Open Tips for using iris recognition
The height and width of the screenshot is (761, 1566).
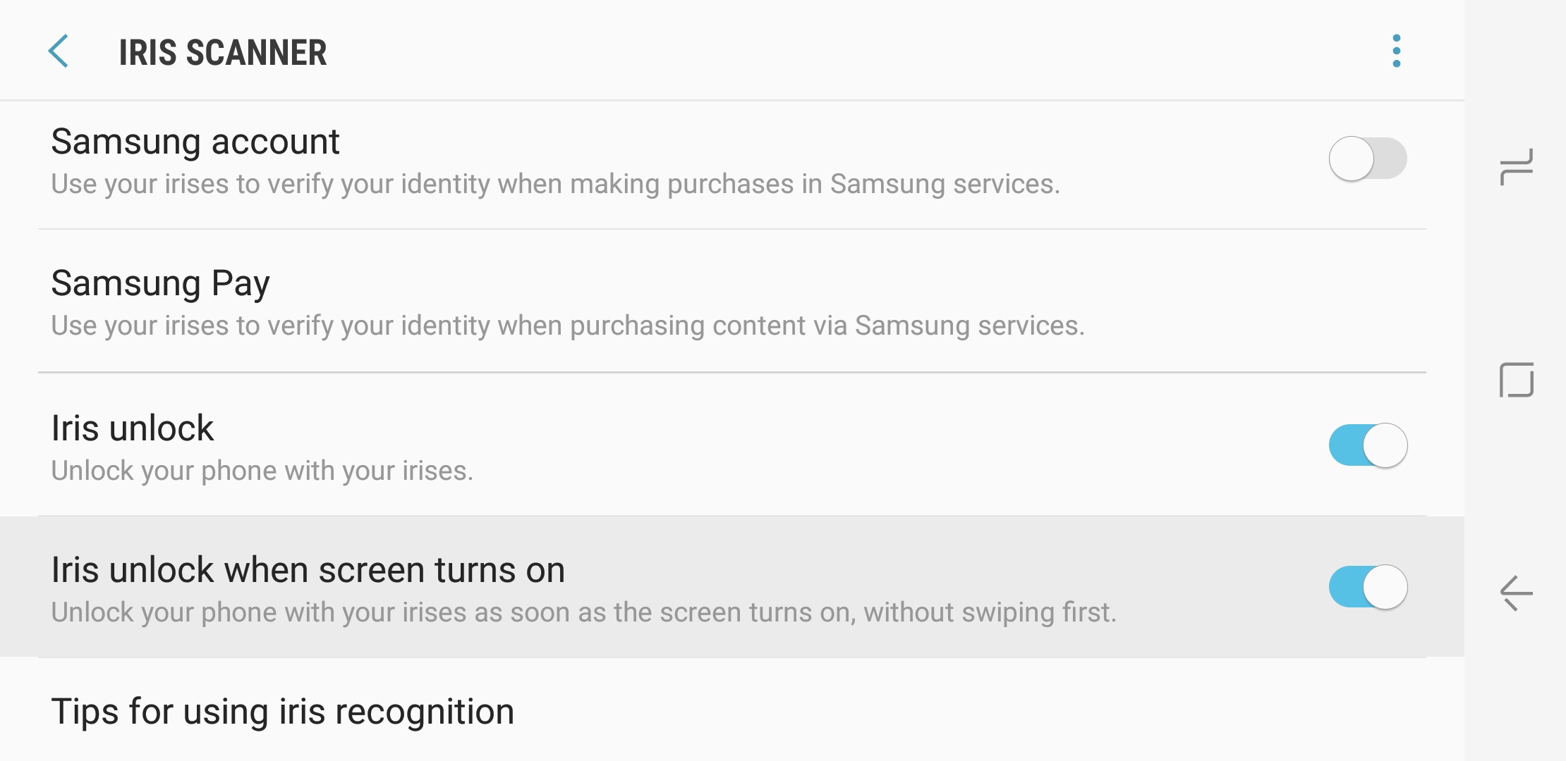732,710
